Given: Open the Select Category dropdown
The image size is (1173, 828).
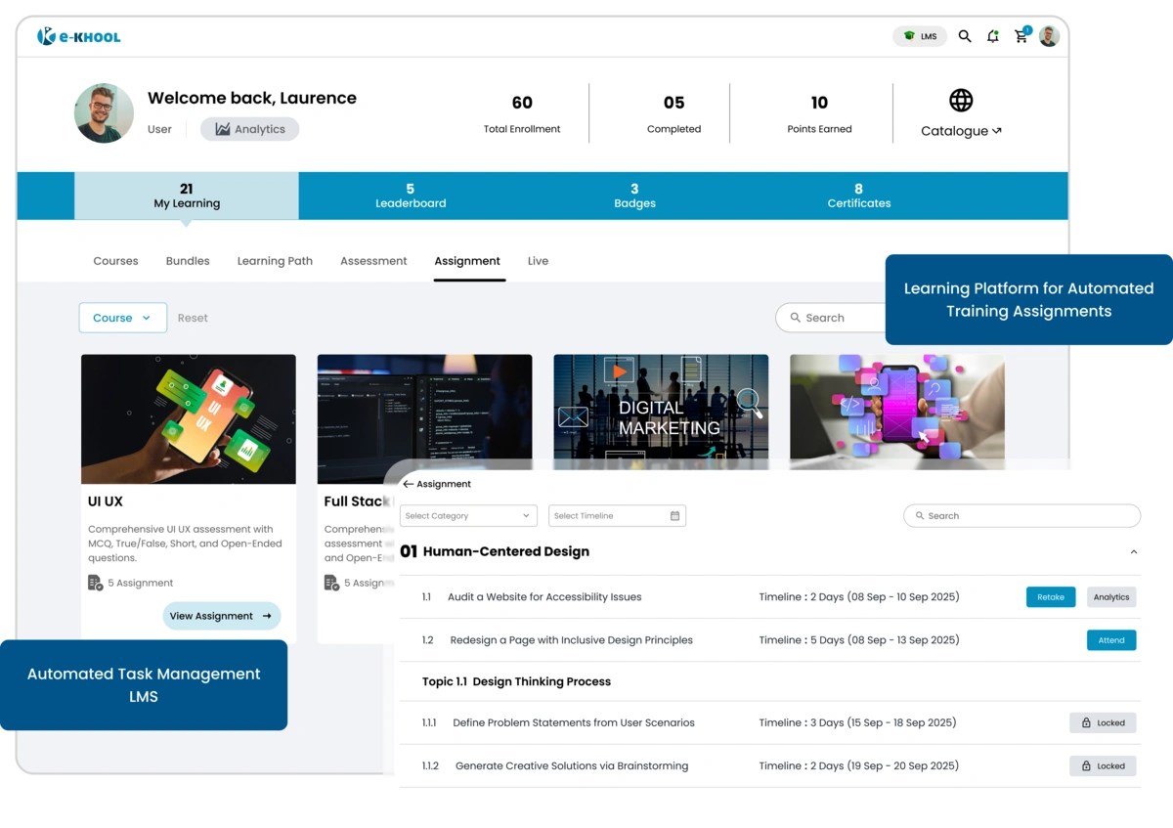Looking at the screenshot, I should (x=468, y=515).
